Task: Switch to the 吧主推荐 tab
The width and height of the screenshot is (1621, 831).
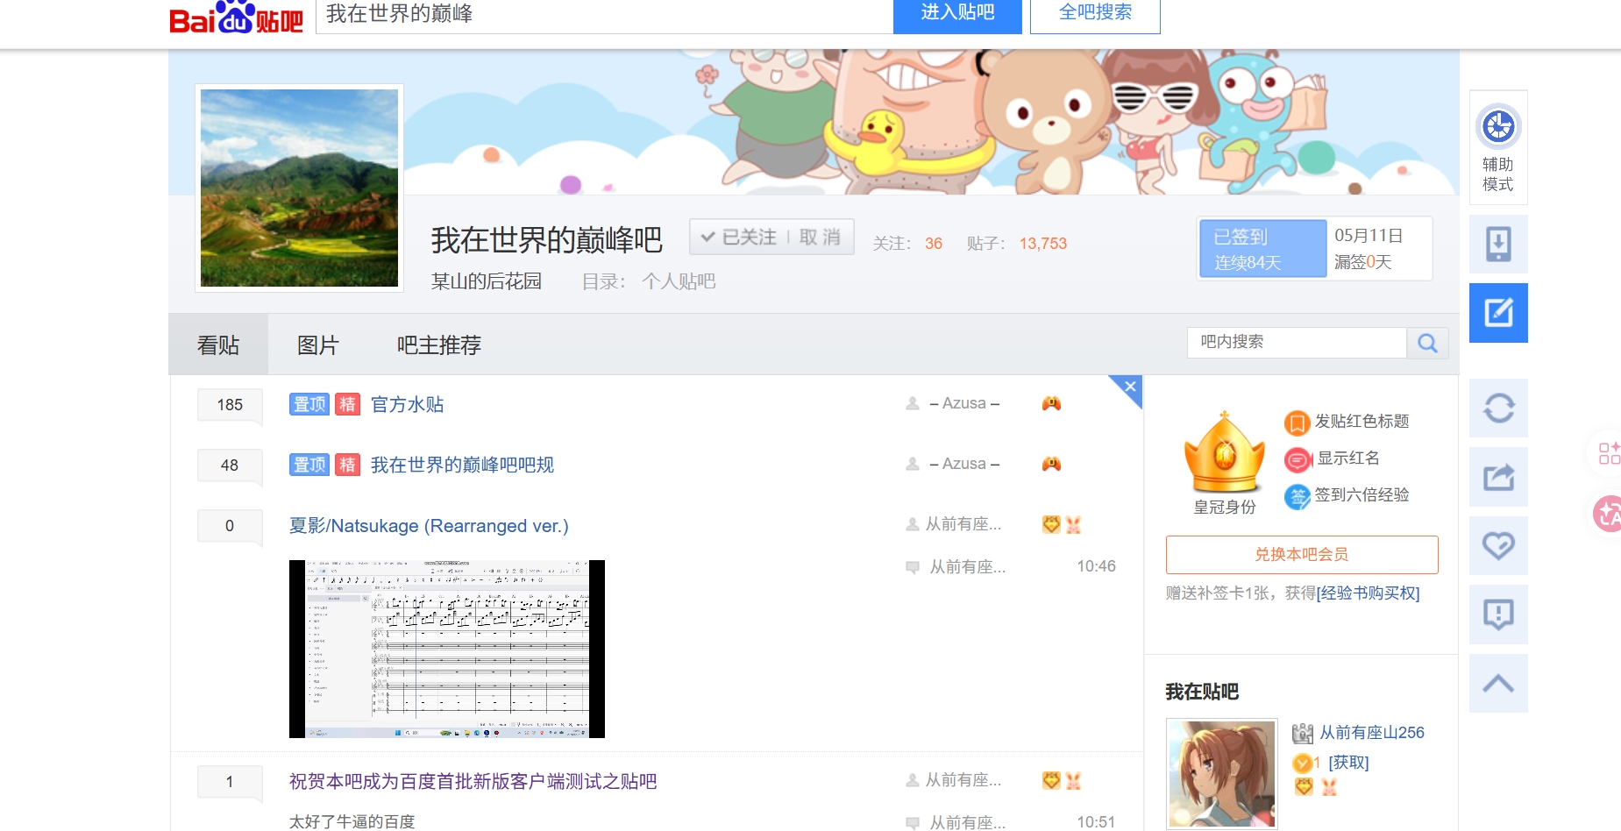Action: (438, 345)
